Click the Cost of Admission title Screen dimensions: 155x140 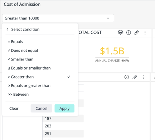coord(22,4)
